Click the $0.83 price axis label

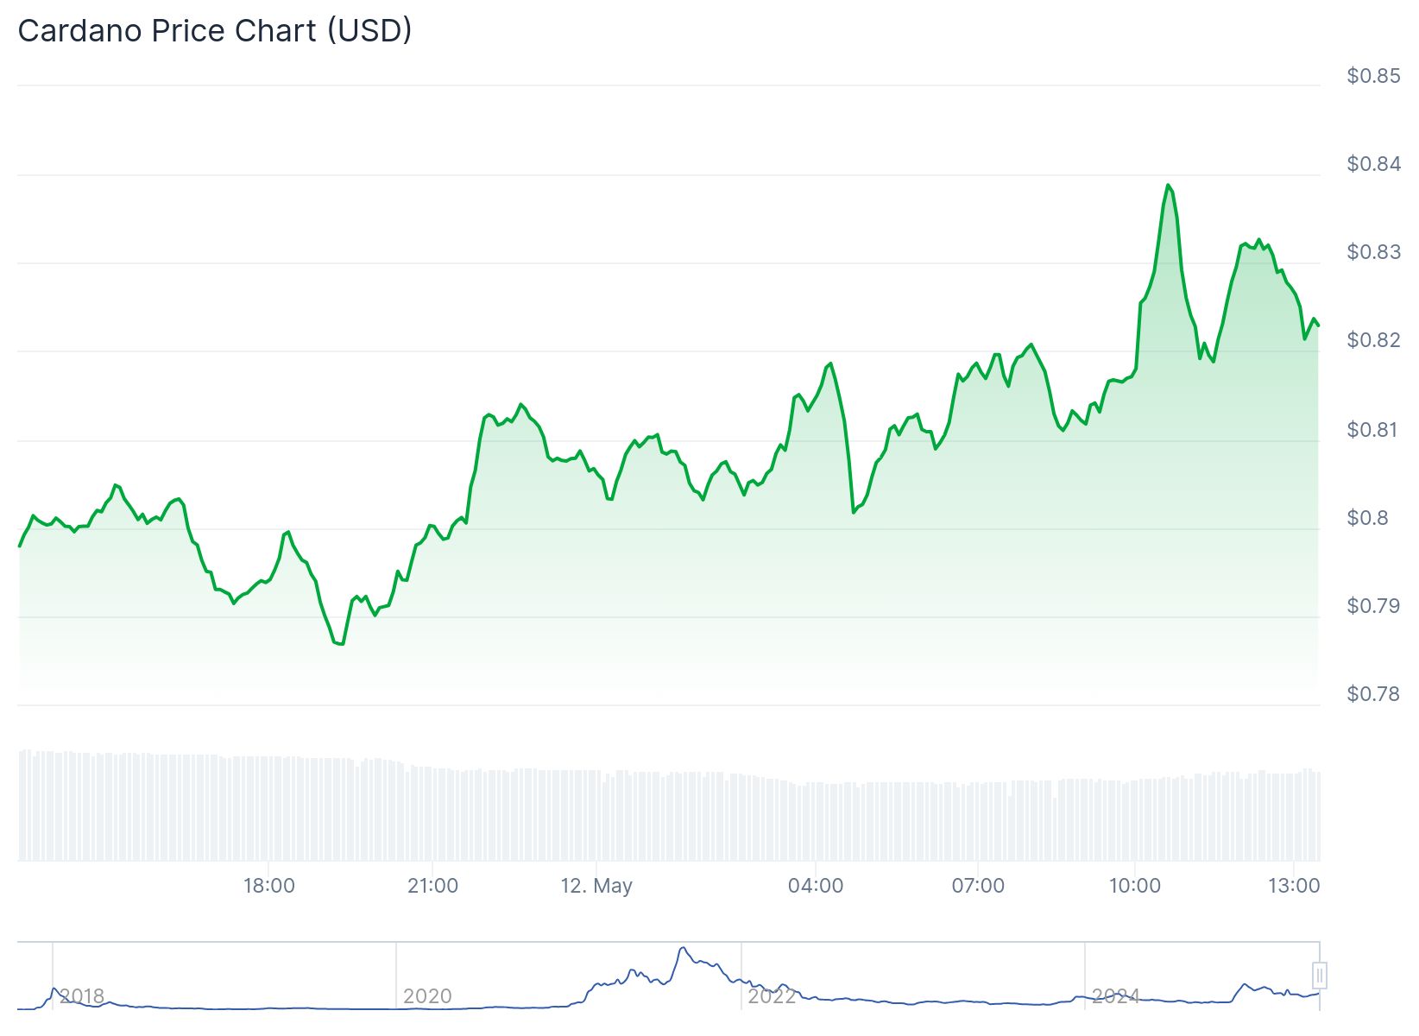pyautogui.click(x=1373, y=252)
